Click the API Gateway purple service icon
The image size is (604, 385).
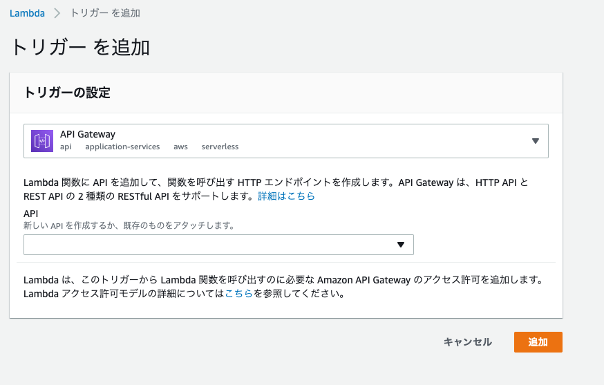[x=42, y=141]
